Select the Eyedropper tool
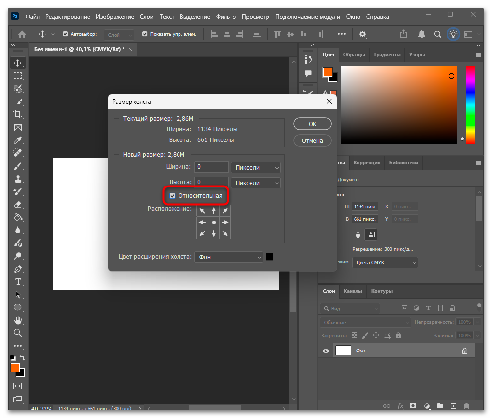This screenshot has width=492, height=418. pos(18,140)
